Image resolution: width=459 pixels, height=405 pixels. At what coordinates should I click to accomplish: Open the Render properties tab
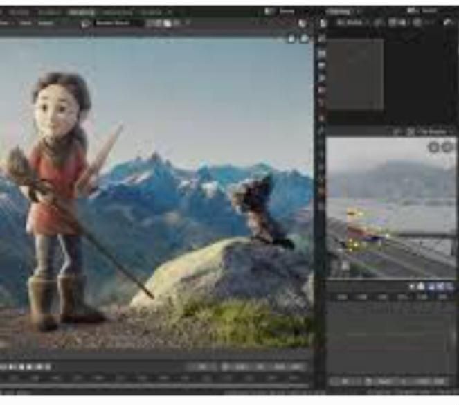pyautogui.click(x=322, y=53)
